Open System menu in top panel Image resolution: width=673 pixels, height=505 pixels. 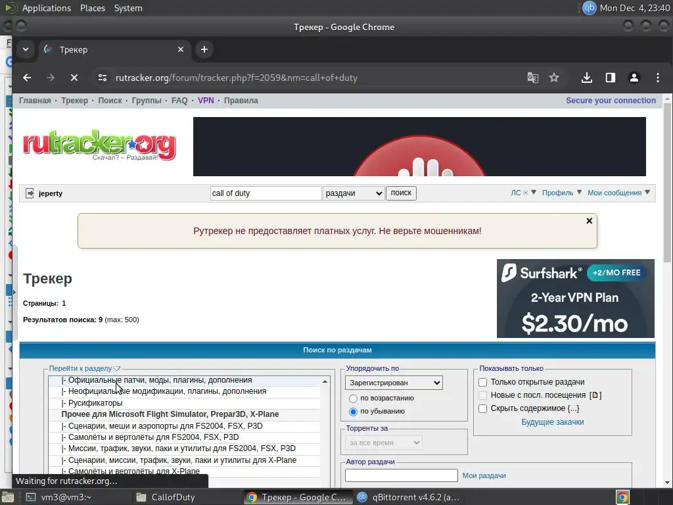128,8
